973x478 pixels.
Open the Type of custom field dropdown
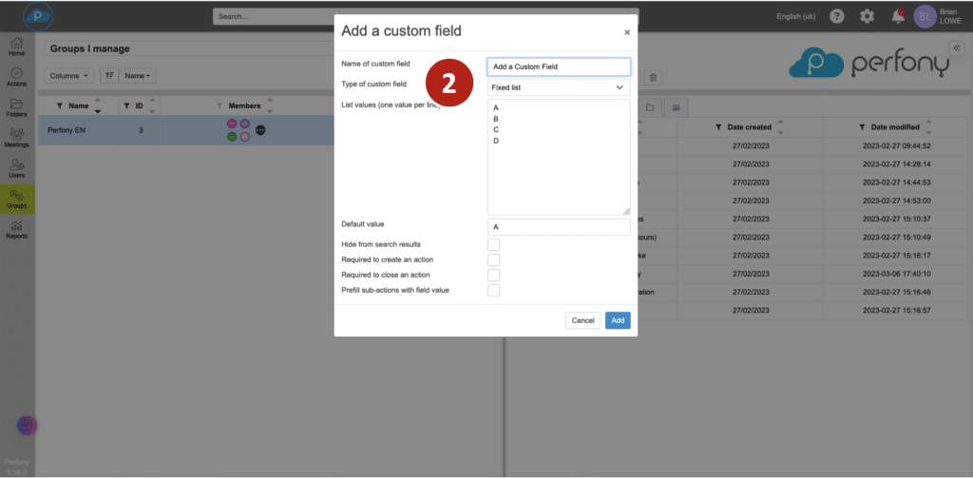tap(558, 87)
